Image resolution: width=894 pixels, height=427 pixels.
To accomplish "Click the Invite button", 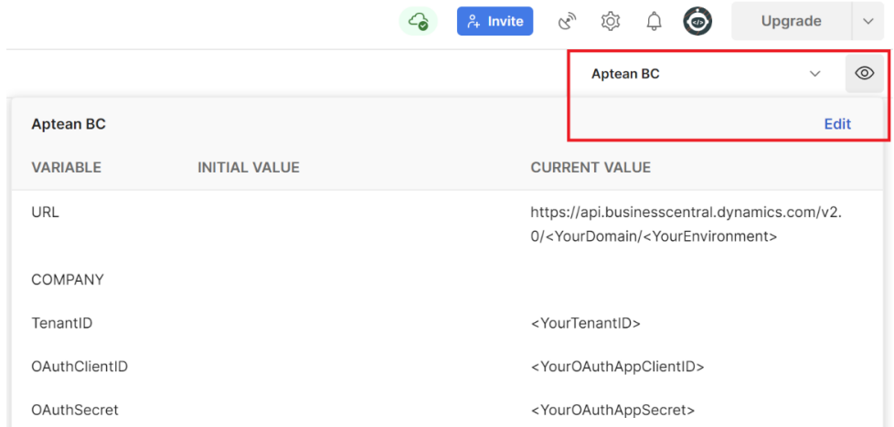I will (x=495, y=21).
